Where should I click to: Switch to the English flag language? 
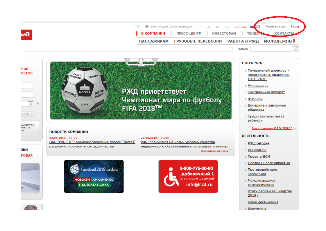[258, 27]
